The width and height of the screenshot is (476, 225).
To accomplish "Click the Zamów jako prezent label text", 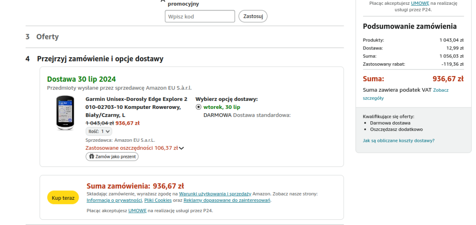I will (x=116, y=157).
